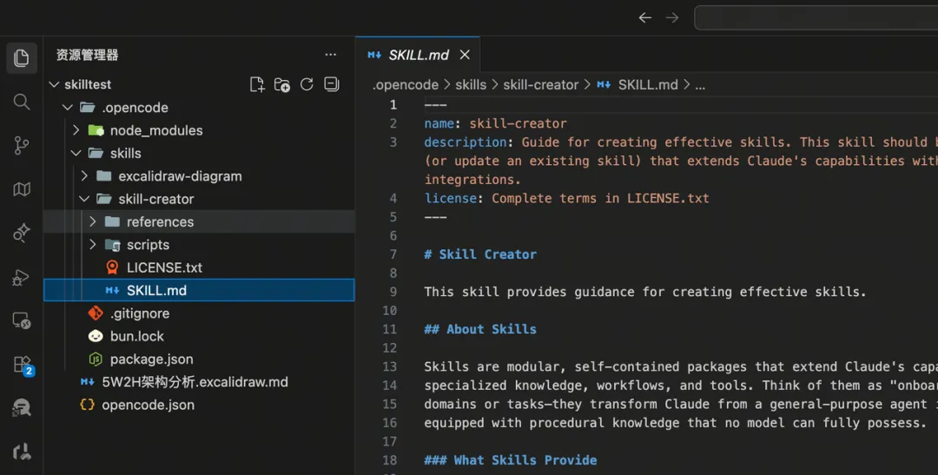This screenshot has height=475, width=938.
Task: Open the Search view in activity bar
Action: point(22,102)
